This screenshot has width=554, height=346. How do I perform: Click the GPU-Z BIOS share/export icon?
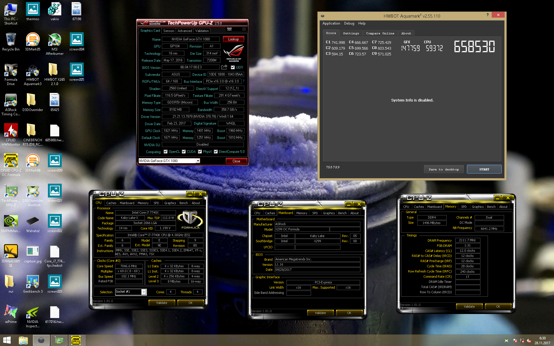point(224,67)
